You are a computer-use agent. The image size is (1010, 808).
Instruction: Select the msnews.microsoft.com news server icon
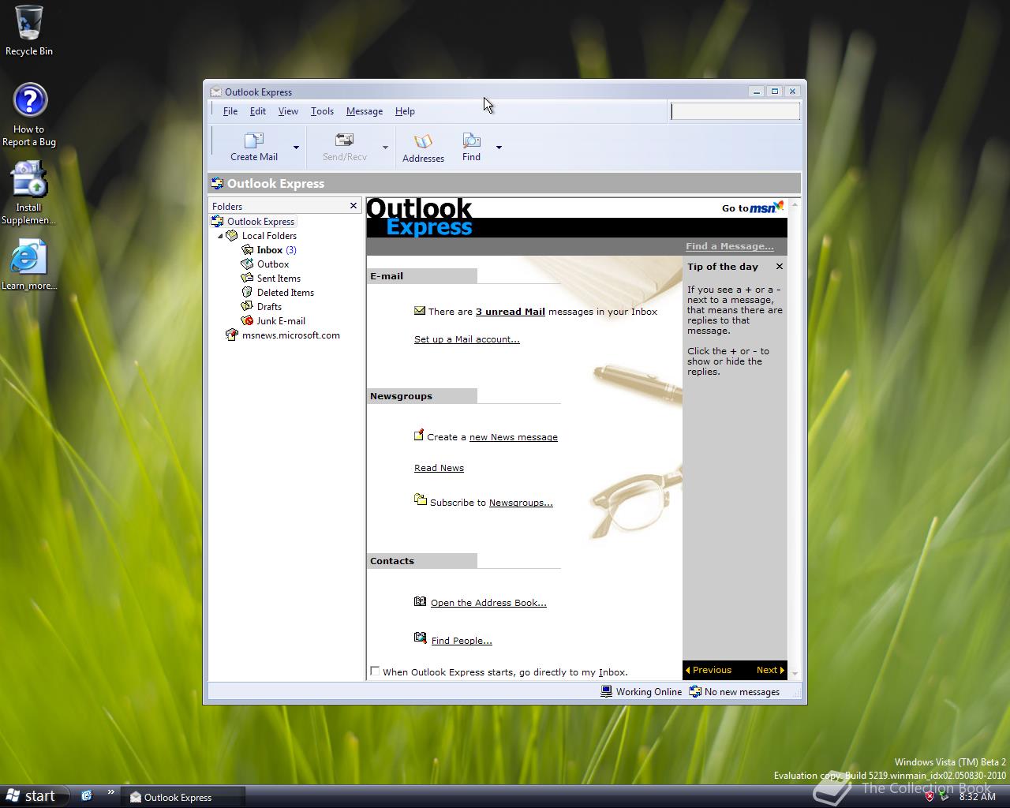[232, 335]
